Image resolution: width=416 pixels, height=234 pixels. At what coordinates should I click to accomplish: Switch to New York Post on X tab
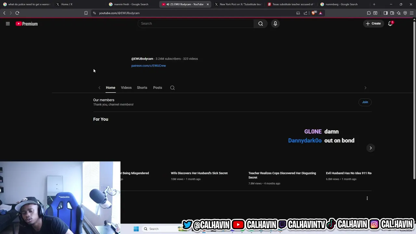(x=238, y=4)
